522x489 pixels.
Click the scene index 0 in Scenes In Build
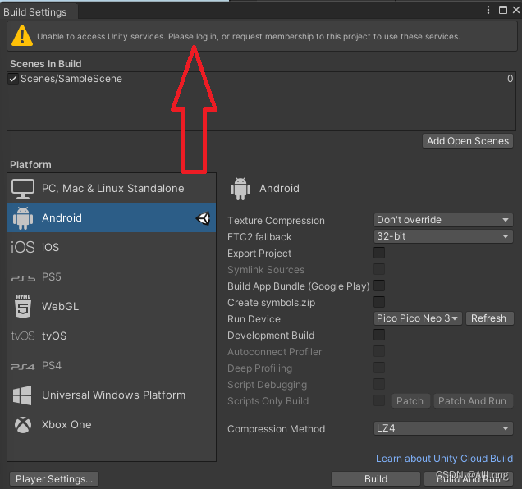click(510, 79)
